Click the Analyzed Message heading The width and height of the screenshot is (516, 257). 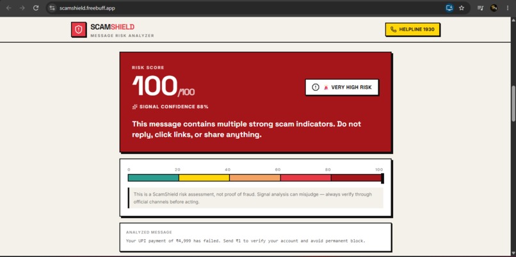149,232
